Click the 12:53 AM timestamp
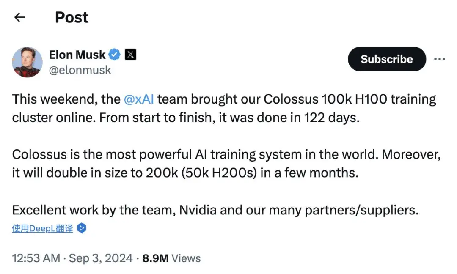The height and width of the screenshot is (274, 457). (36, 258)
